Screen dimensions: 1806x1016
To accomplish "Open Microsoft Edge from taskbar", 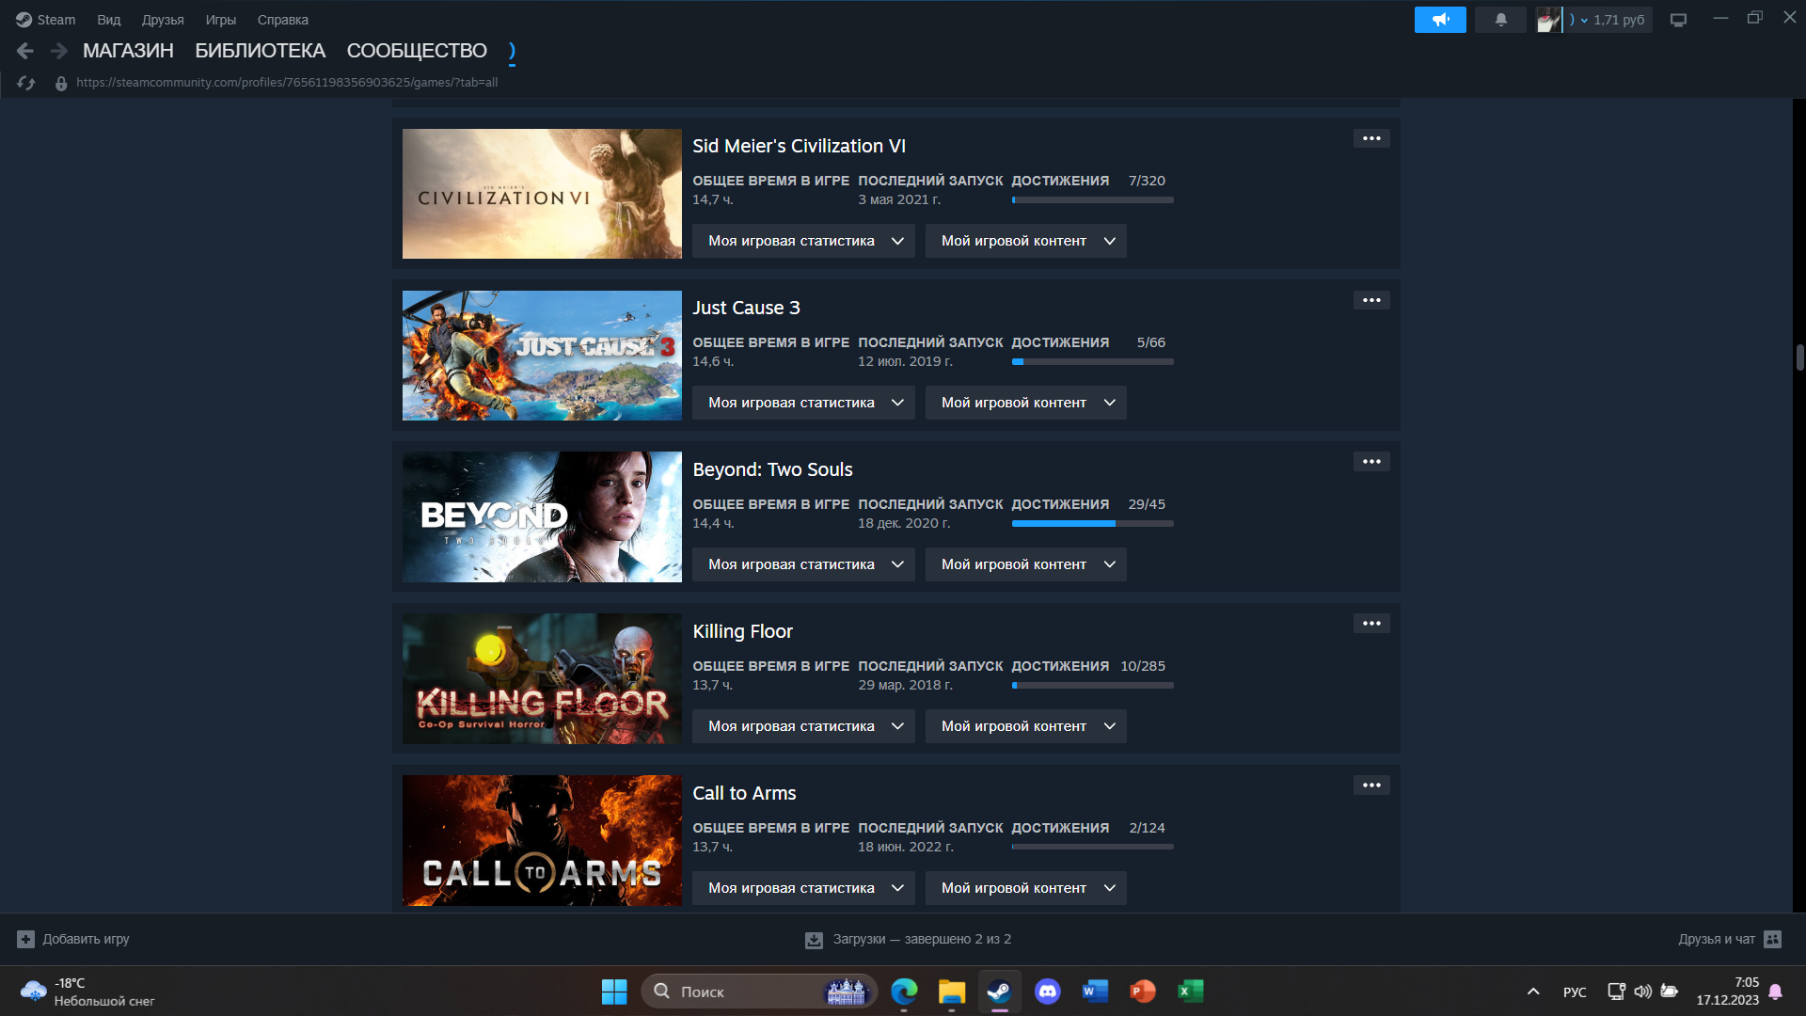I will [904, 992].
